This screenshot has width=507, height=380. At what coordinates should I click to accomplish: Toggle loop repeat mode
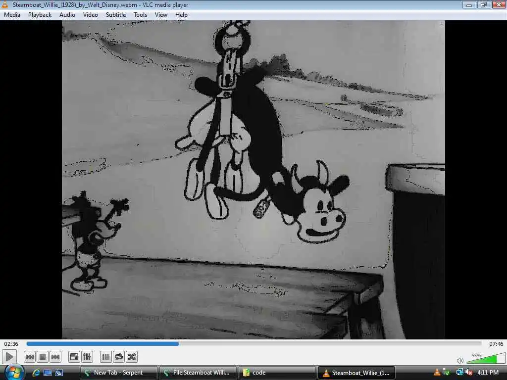click(119, 357)
